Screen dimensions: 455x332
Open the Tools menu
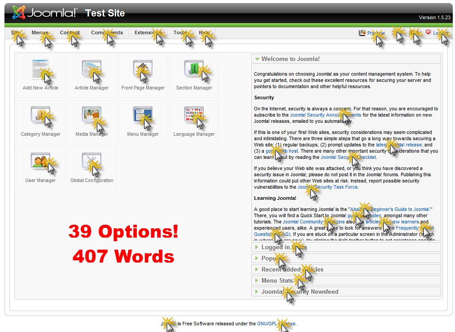pyautogui.click(x=181, y=32)
